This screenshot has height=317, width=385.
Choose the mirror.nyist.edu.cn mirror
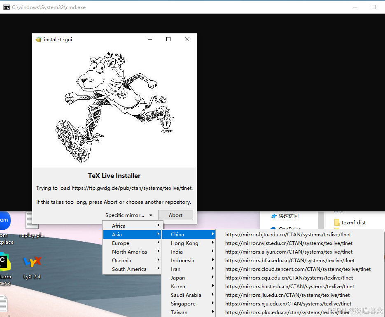pos(299,243)
